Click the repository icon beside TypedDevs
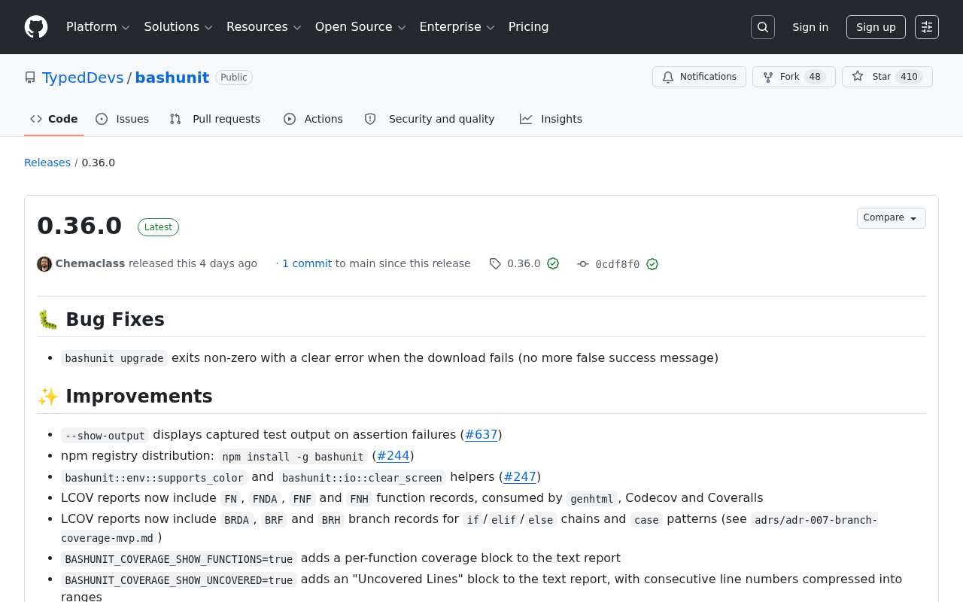963x602 pixels. (30, 78)
